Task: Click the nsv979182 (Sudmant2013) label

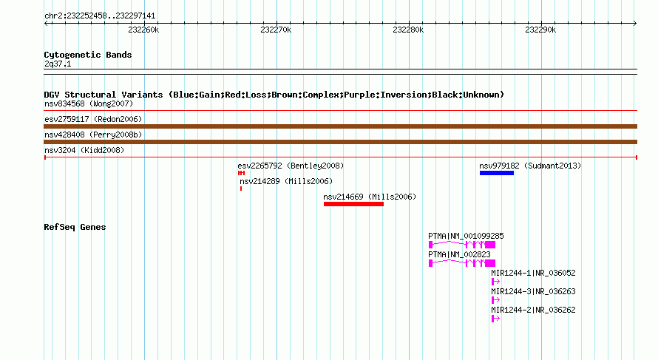Action: (x=530, y=166)
